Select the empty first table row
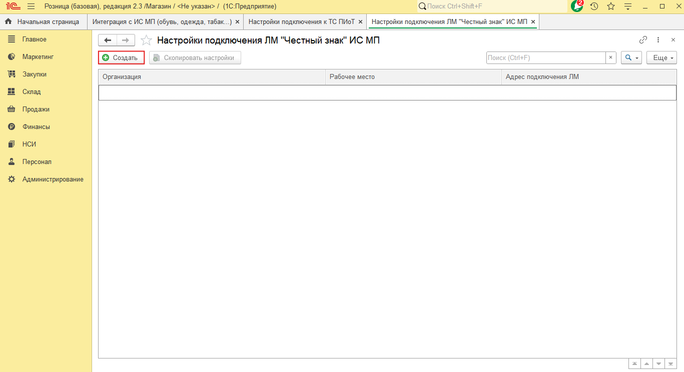Viewport: 684px width, 372px height. [387, 92]
